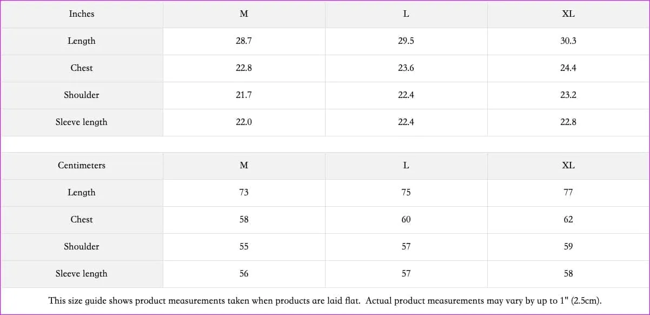650x315 pixels.
Task: Select the 62 chest value for XL
Action: pyautogui.click(x=568, y=220)
